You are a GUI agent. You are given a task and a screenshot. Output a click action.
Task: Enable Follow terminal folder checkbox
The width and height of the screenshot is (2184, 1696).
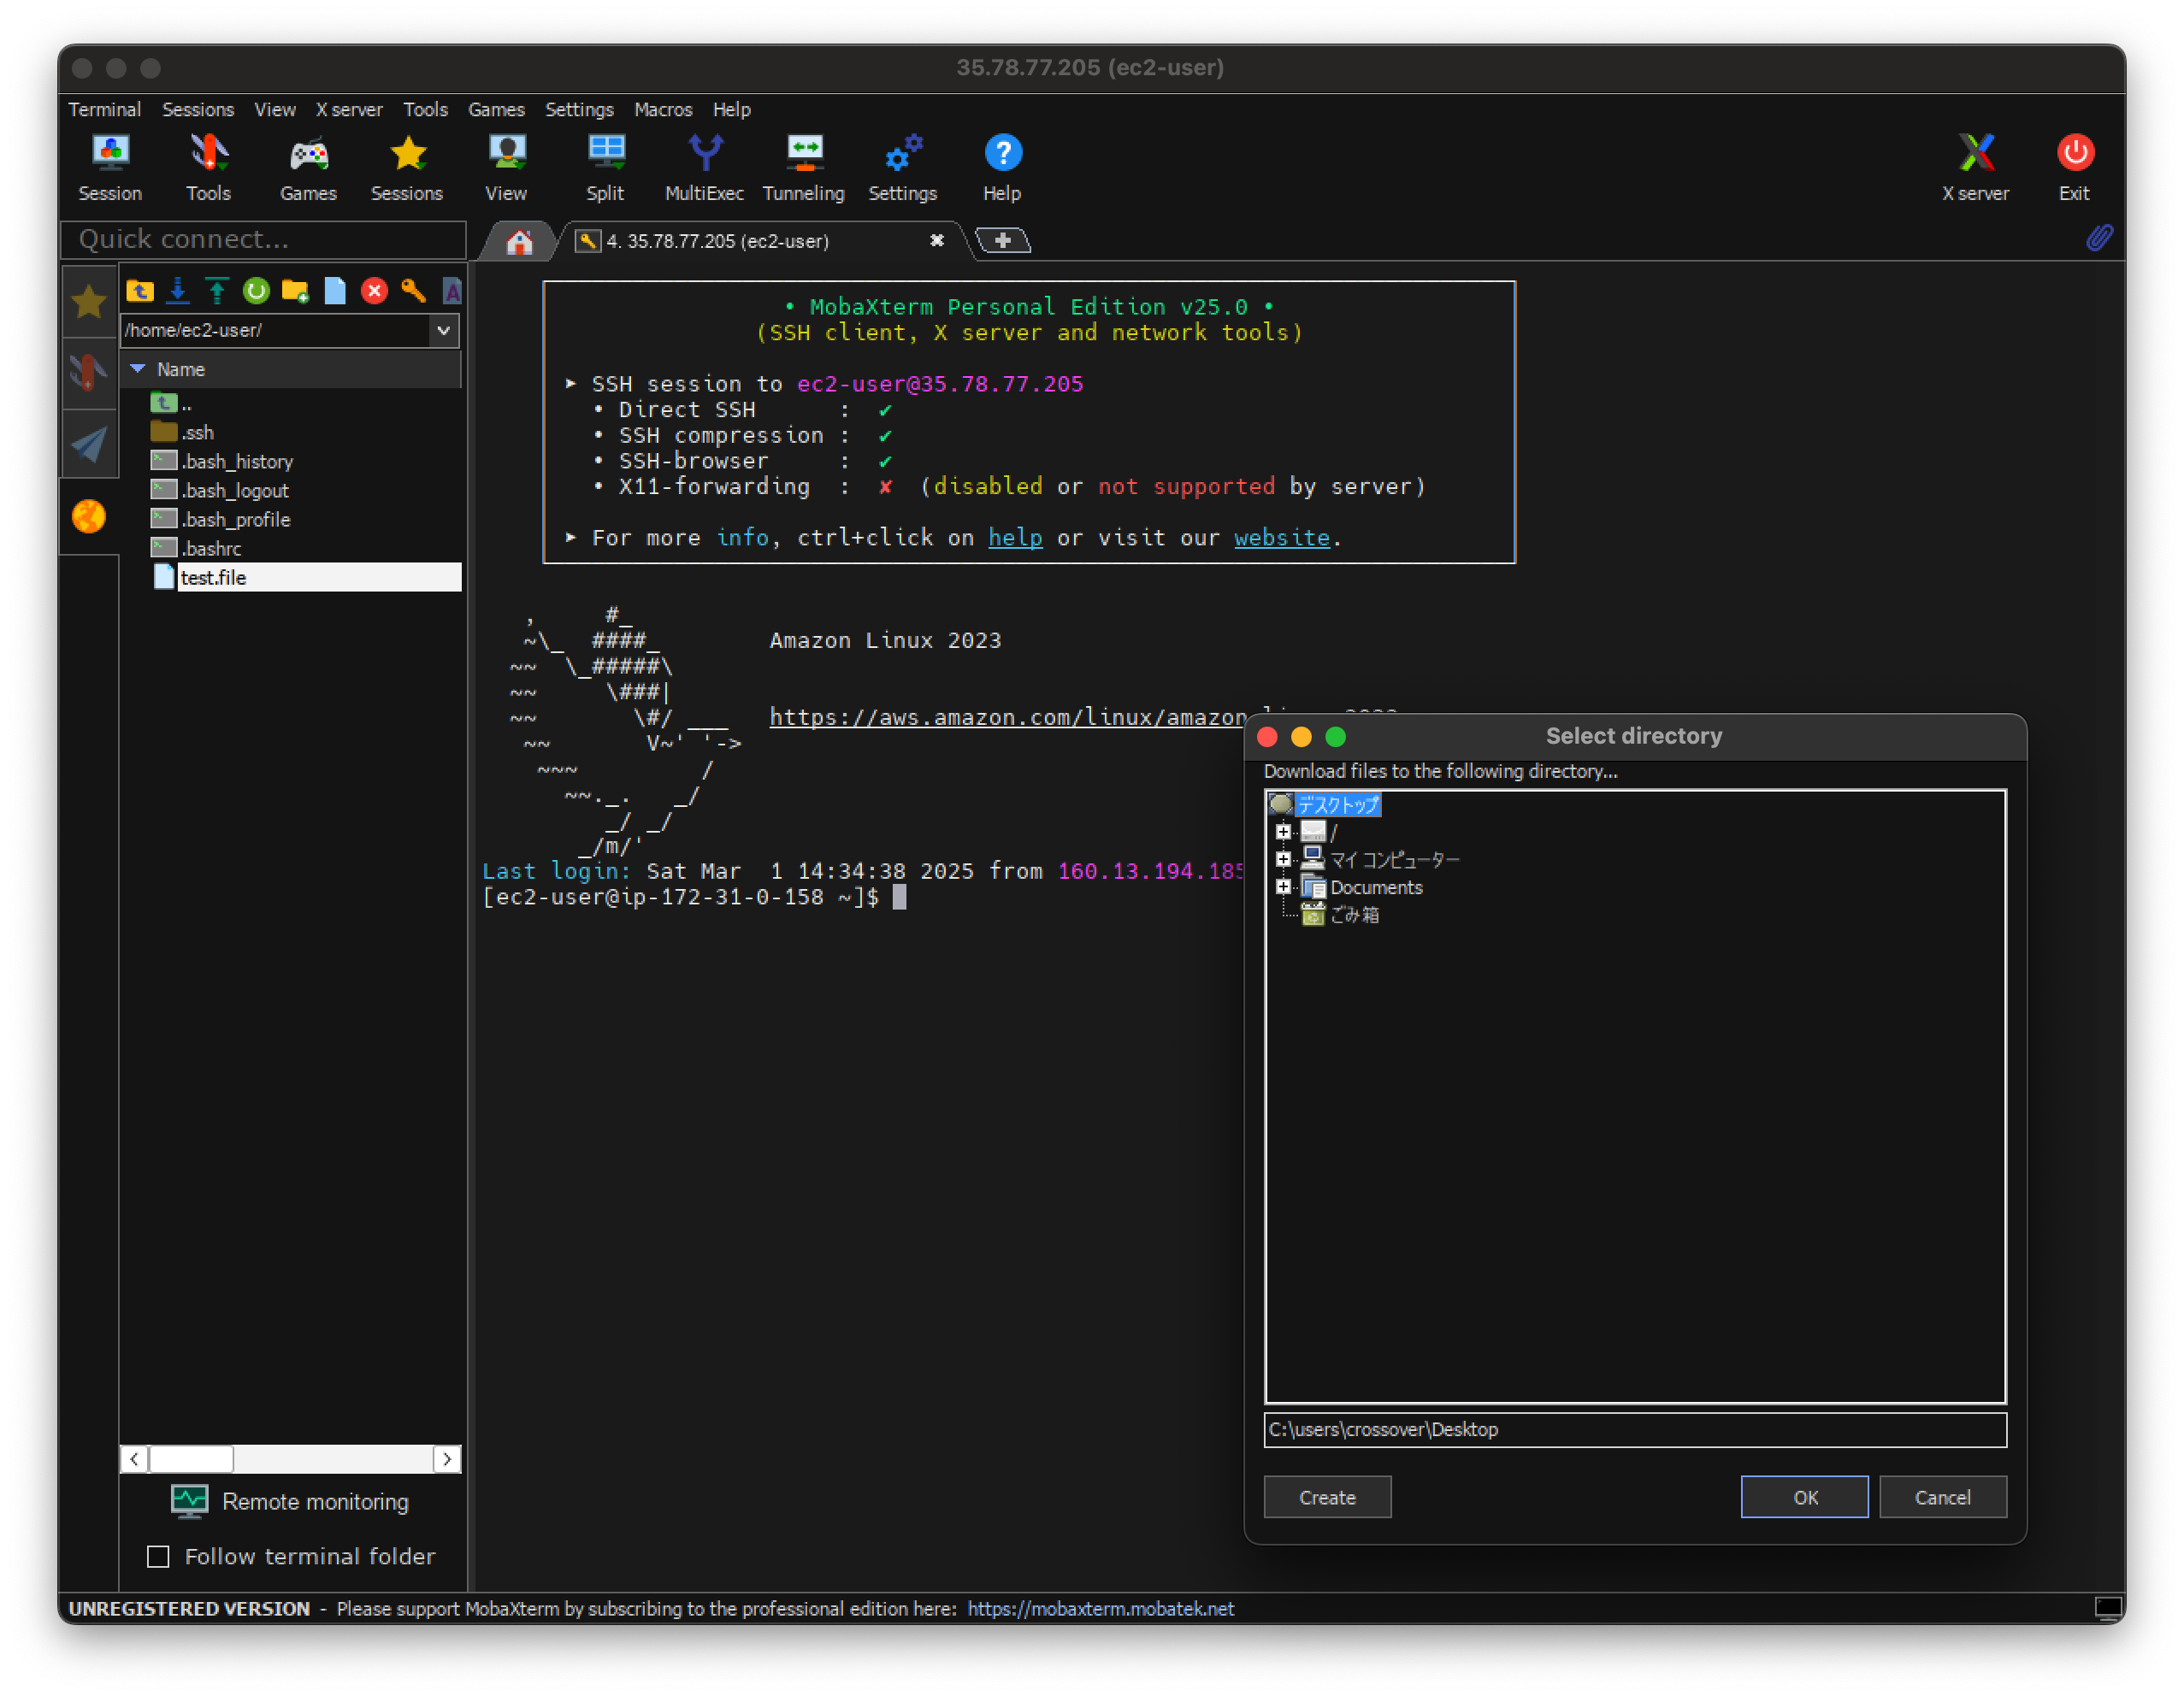tap(158, 1556)
